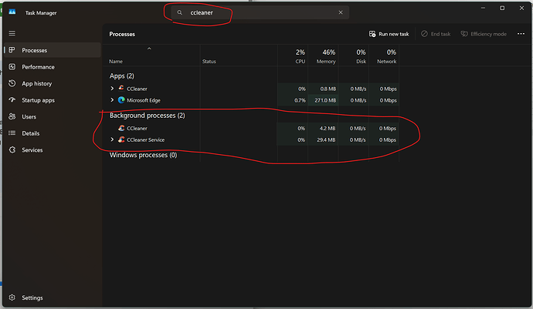533x309 pixels.
Task: Click the Microsoft Edge icon
Action: [121, 100]
